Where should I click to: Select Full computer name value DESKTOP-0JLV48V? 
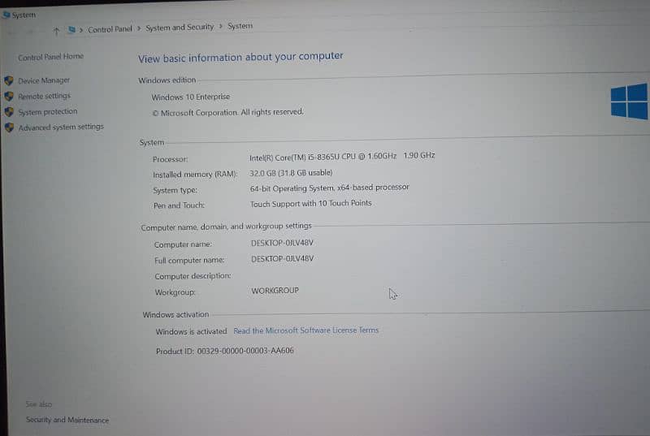(x=282, y=259)
